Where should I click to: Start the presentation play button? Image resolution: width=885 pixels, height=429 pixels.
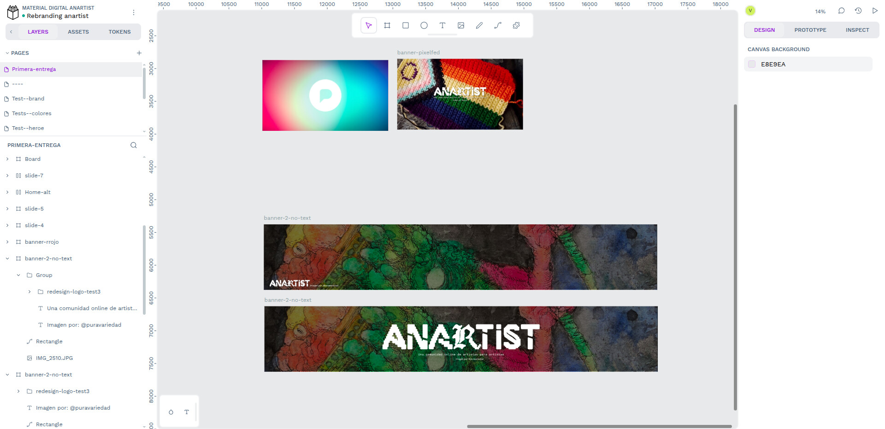click(875, 11)
